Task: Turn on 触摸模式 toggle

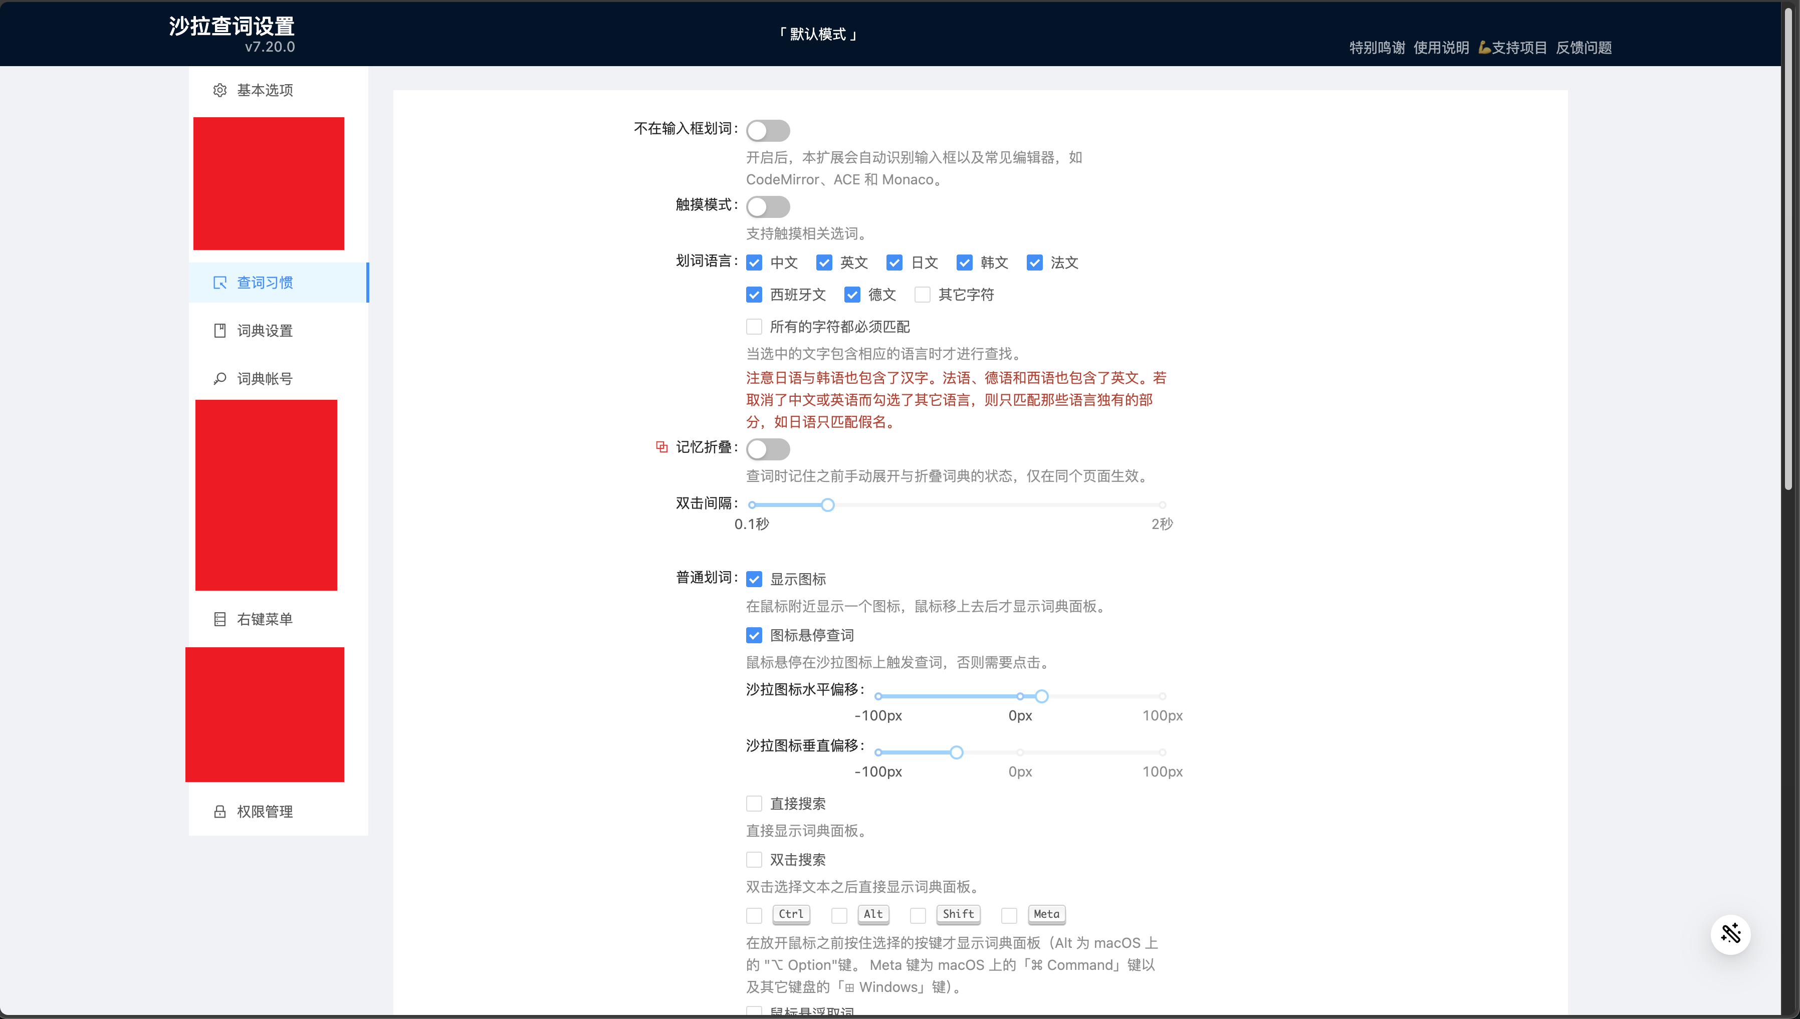Action: click(x=768, y=206)
